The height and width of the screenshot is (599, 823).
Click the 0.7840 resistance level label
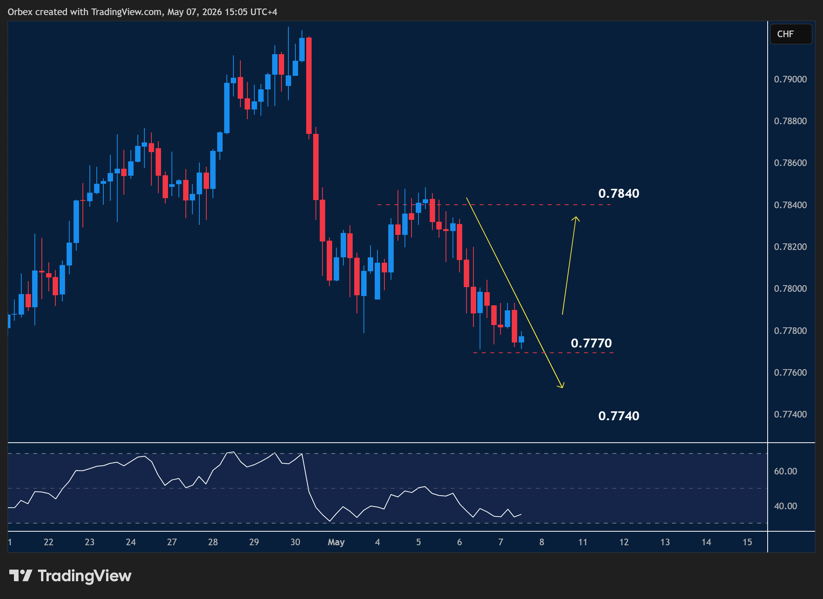(x=619, y=193)
